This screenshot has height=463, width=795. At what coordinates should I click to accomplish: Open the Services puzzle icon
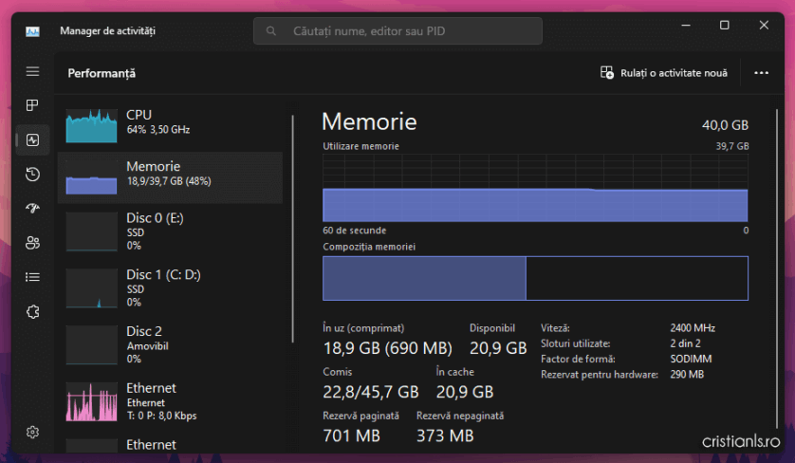(x=32, y=311)
